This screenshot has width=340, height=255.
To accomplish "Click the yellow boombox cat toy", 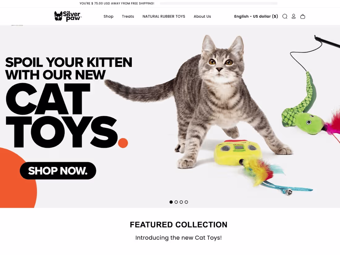I will click(x=239, y=153).
